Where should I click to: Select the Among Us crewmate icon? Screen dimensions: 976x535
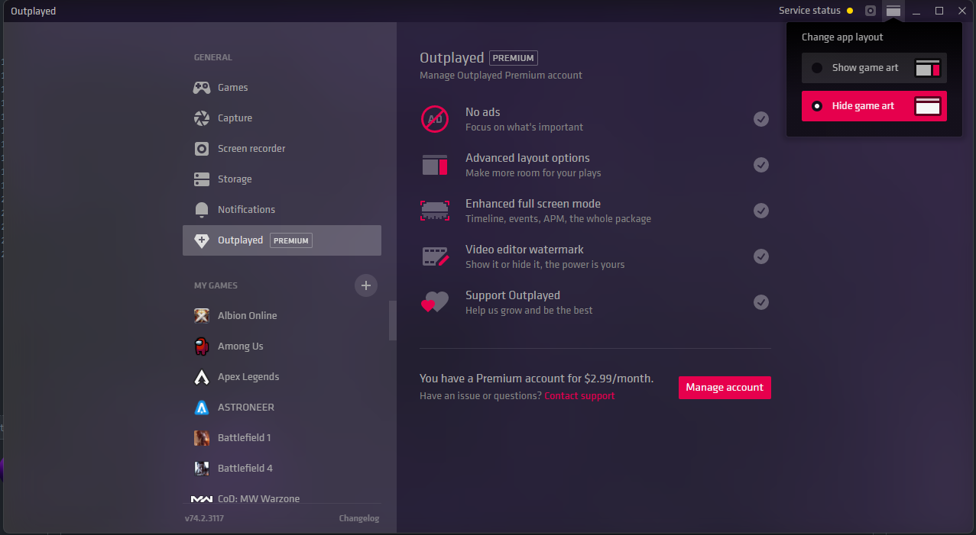point(202,346)
